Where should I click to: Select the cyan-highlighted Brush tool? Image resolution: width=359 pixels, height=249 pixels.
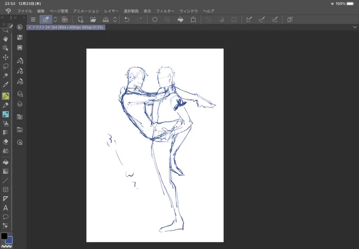tap(5, 114)
